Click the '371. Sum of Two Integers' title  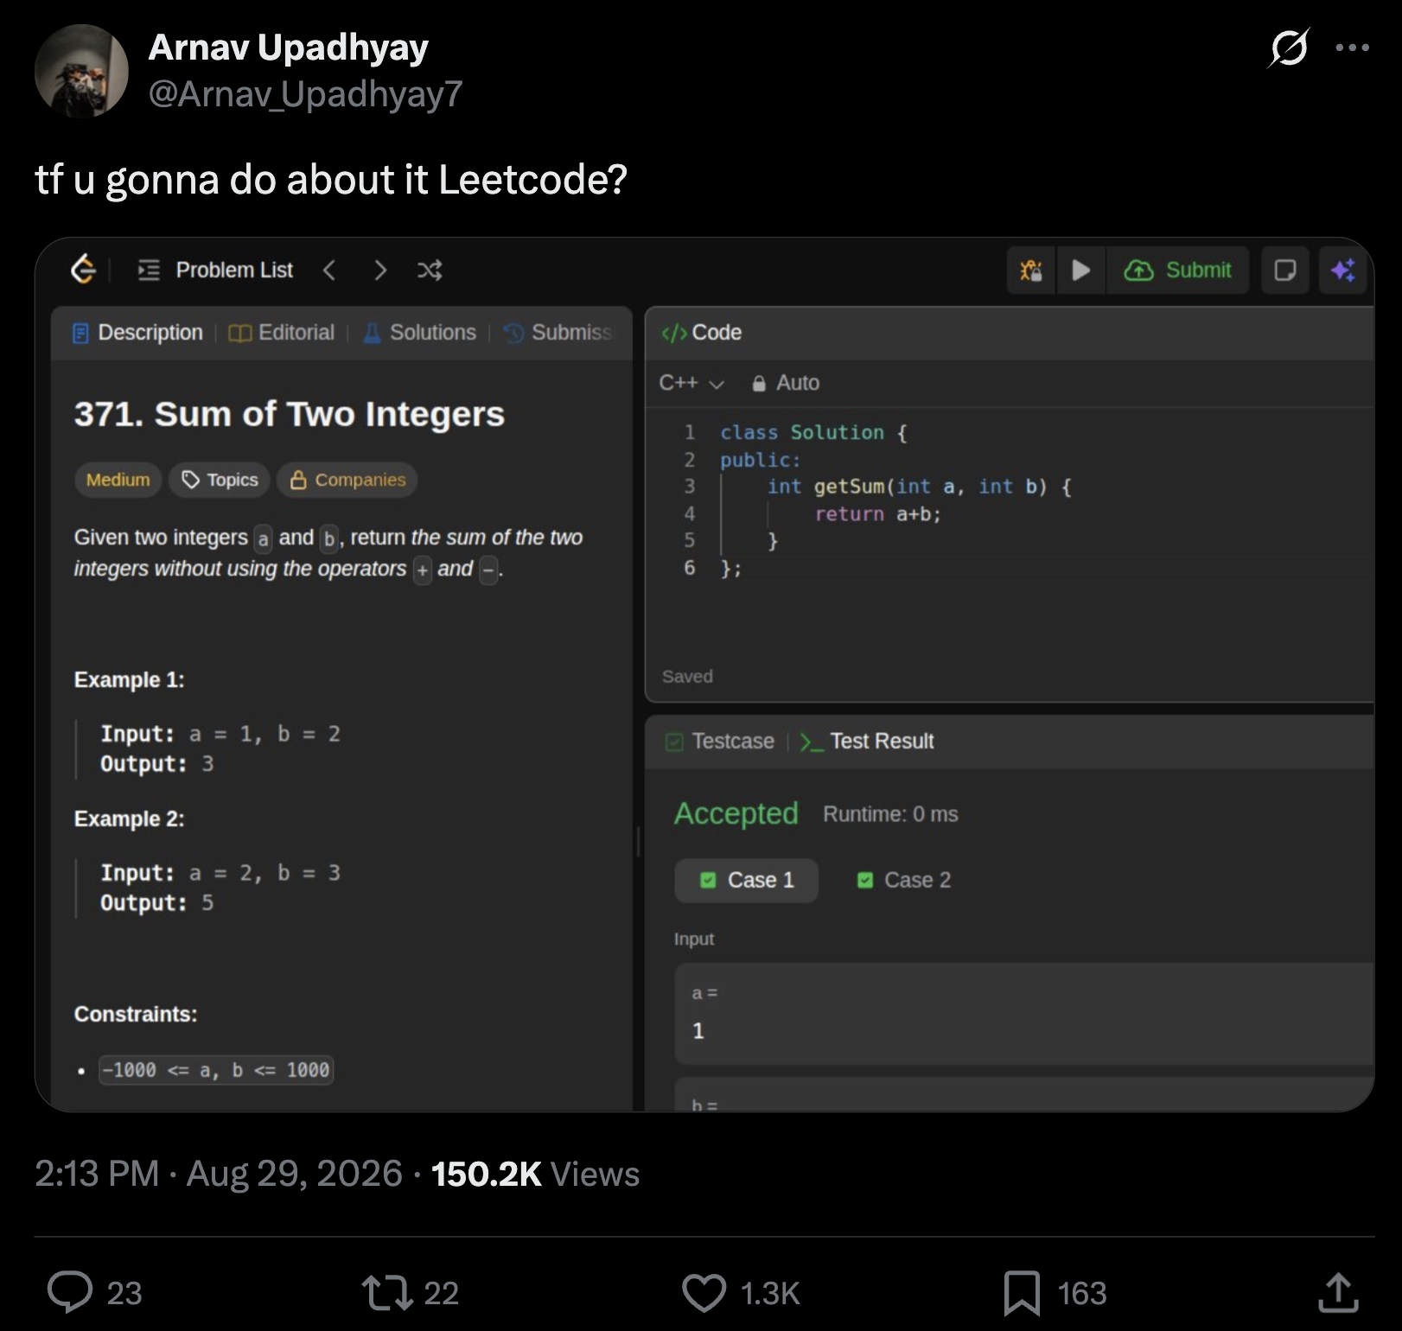(x=290, y=414)
